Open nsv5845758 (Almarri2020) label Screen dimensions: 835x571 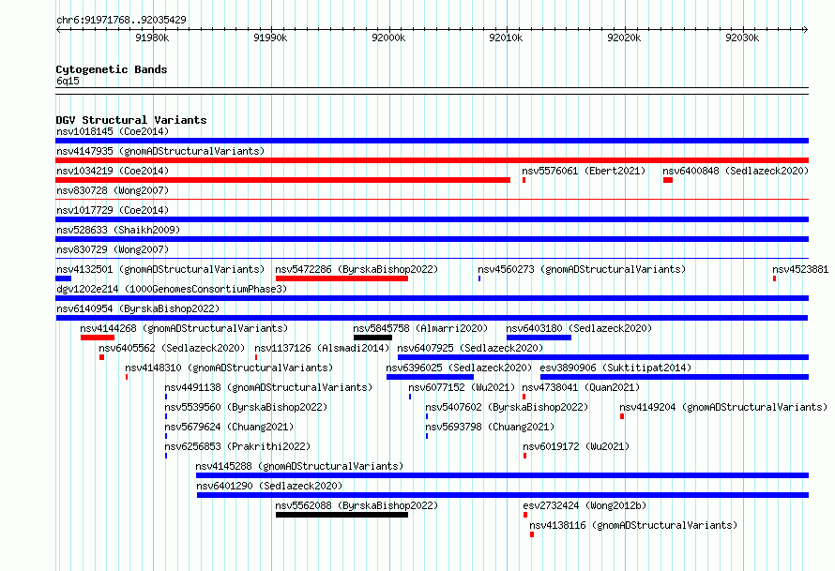(x=420, y=328)
